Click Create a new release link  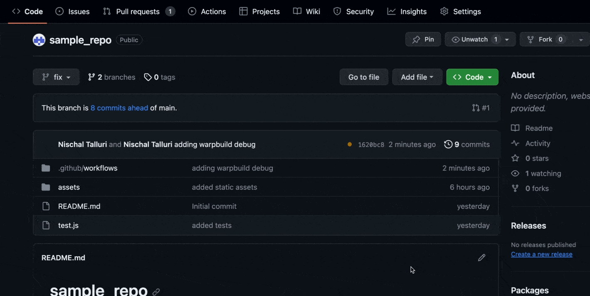tap(541, 254)
